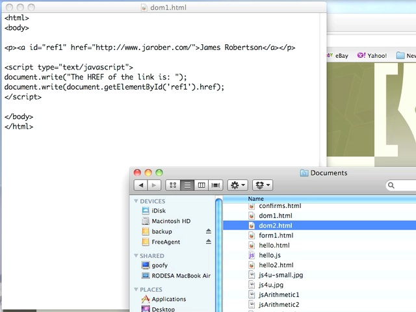Viewport: 416px width, 312px height.
Task: Collapse the SHARED sidebar section
Action: coord(136,255)
